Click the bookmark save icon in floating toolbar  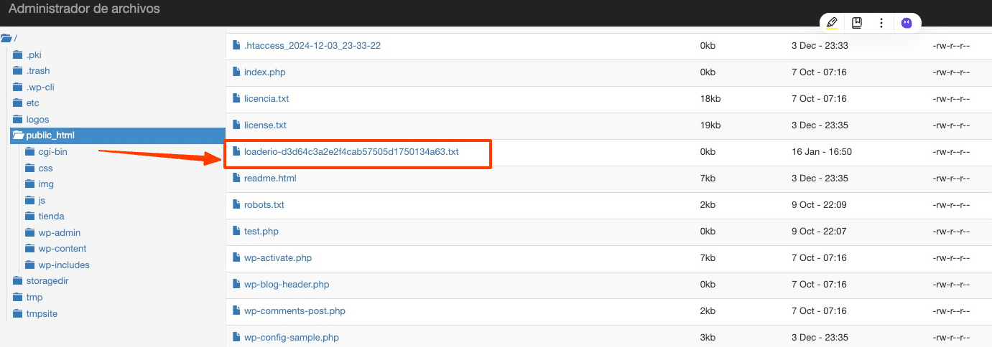point(857,23)
